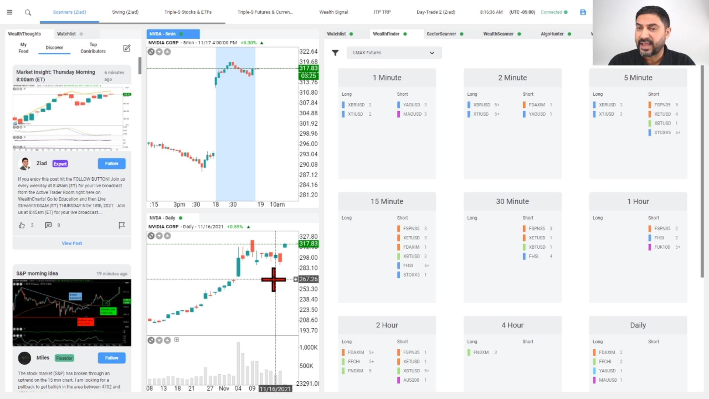Switch to Triple-S Stocks & ETFs tab
Viewport: 709px width, 399px height.
[188, 12]
